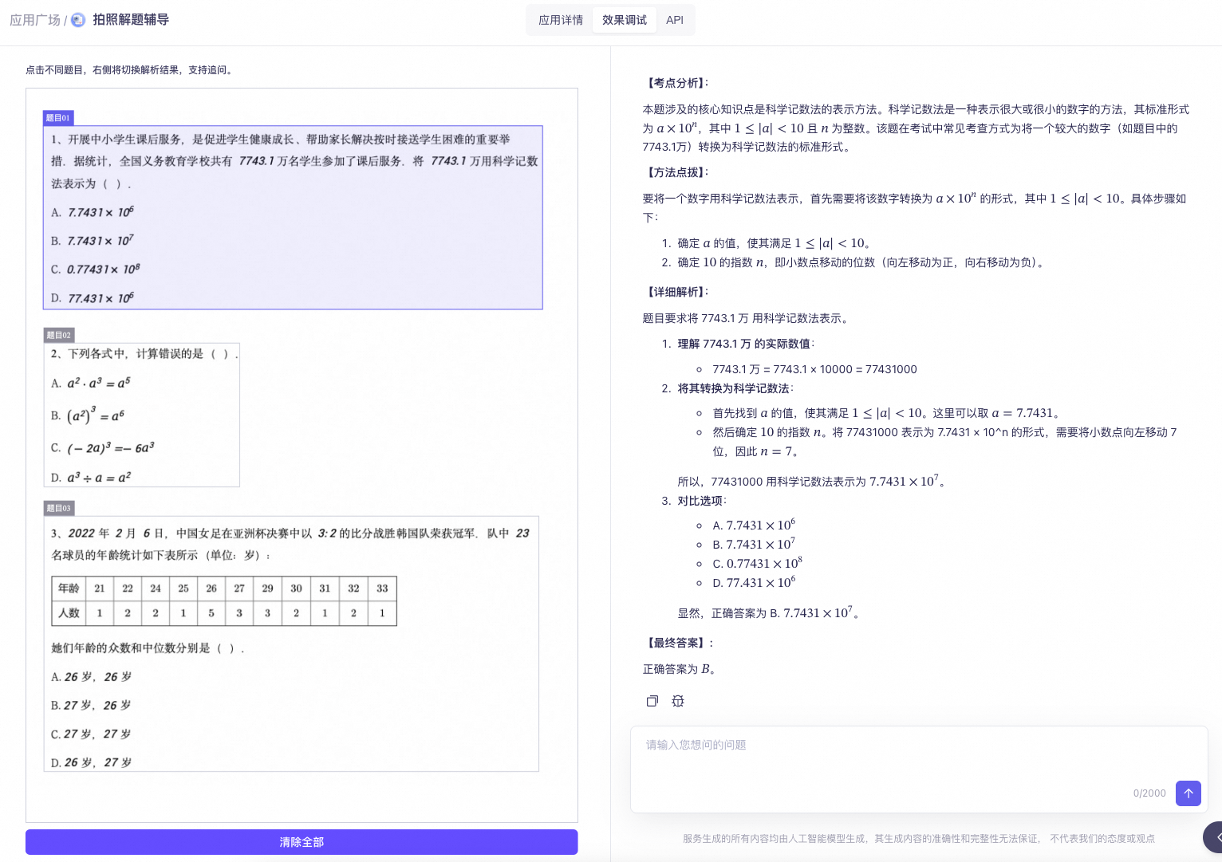Click the 拍照解题辅导 app title
1222x862 pixels.
[x=131, y=20]
